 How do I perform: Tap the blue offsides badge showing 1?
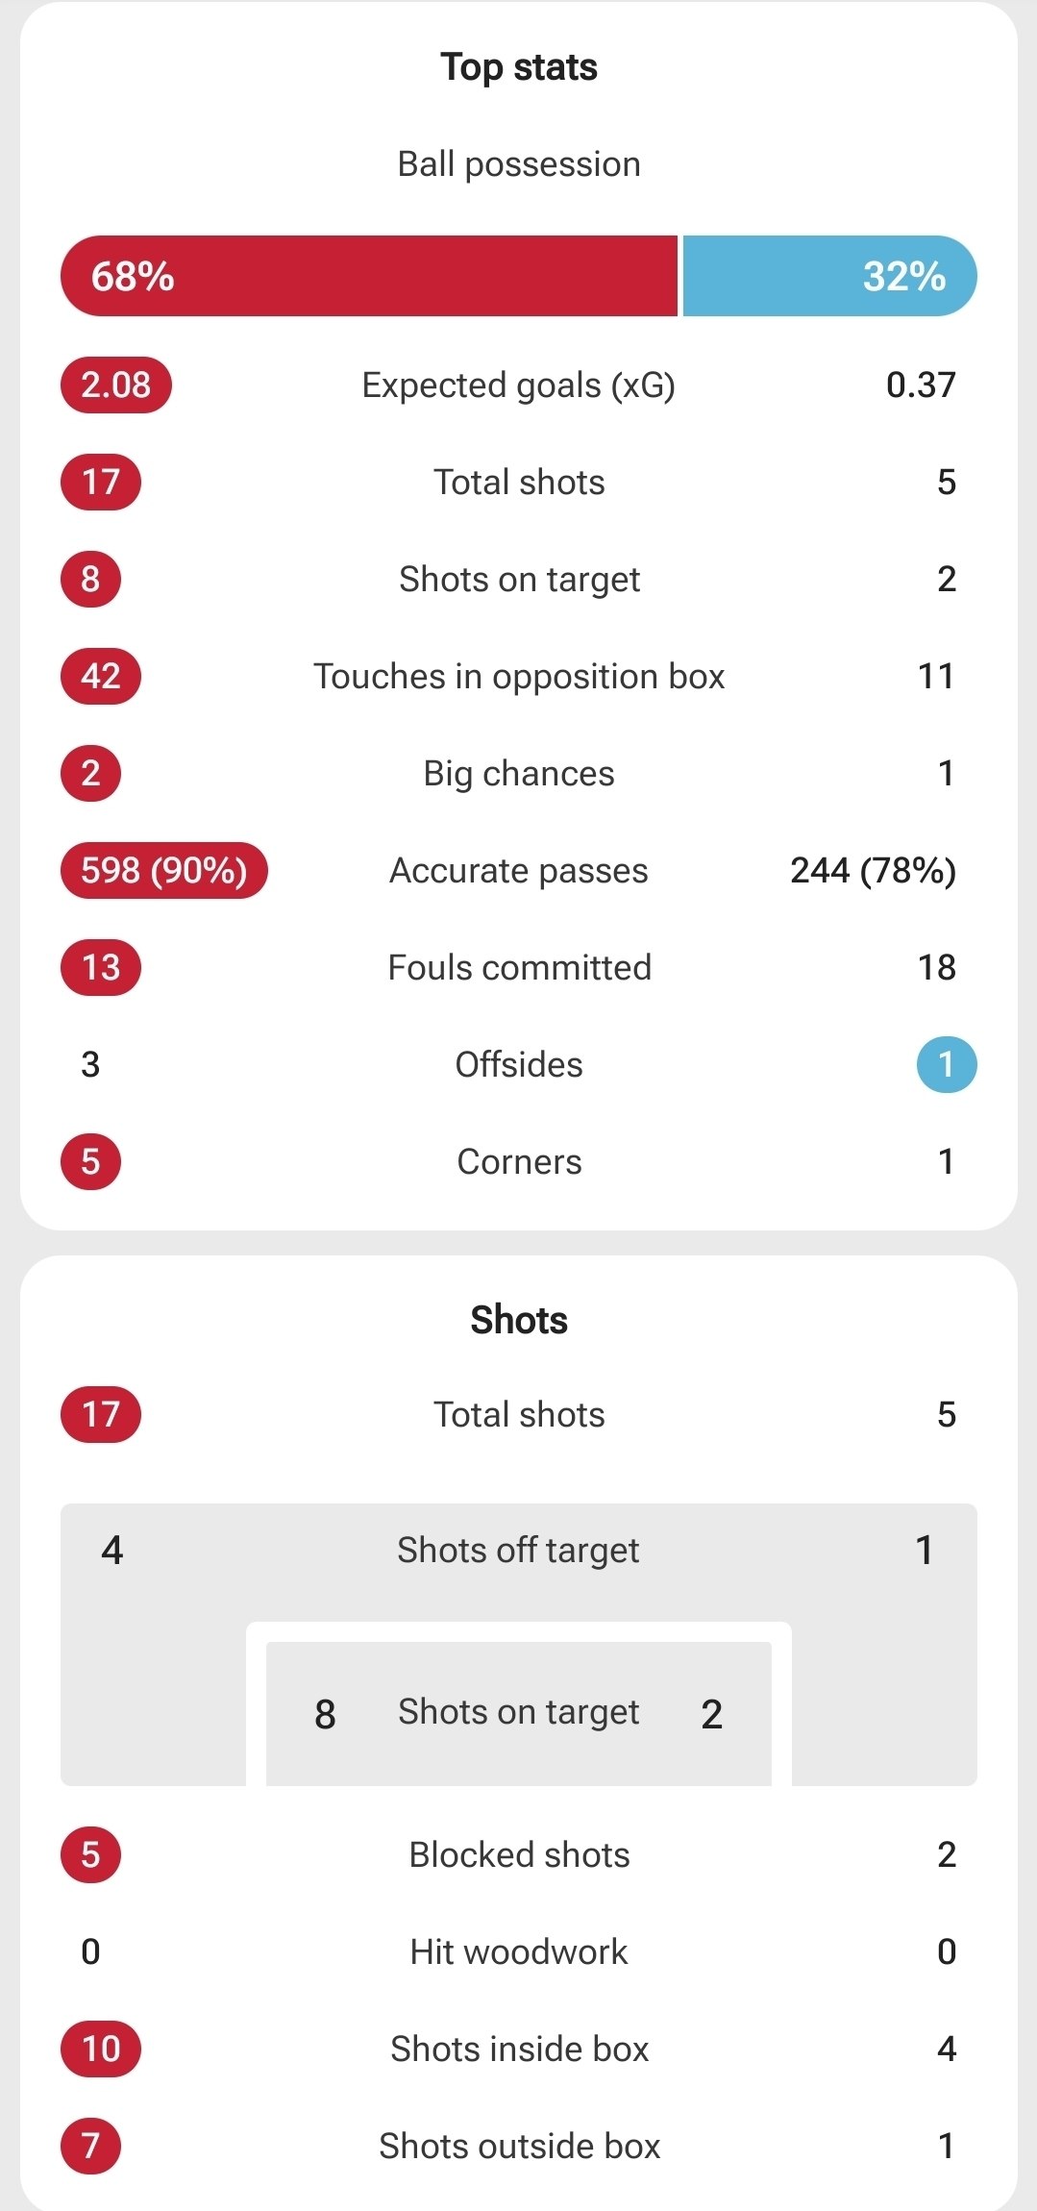click(947, 1065)
